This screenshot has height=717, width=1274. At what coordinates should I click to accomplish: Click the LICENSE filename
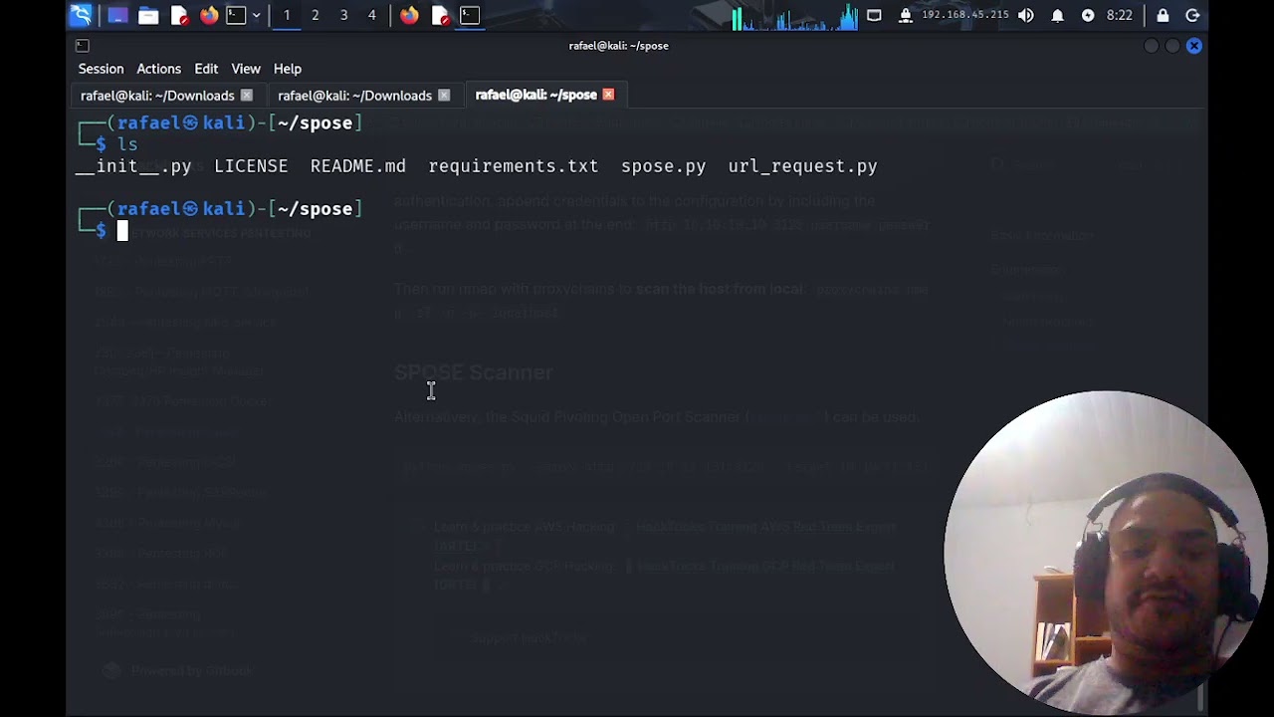click(x=251, y=166)
